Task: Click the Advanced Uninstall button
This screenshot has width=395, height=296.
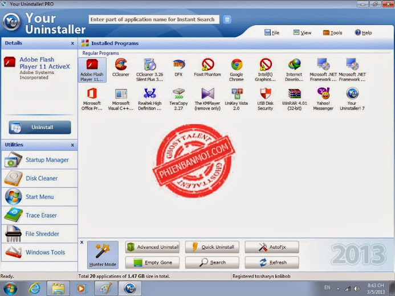Action: pos(152,247)
